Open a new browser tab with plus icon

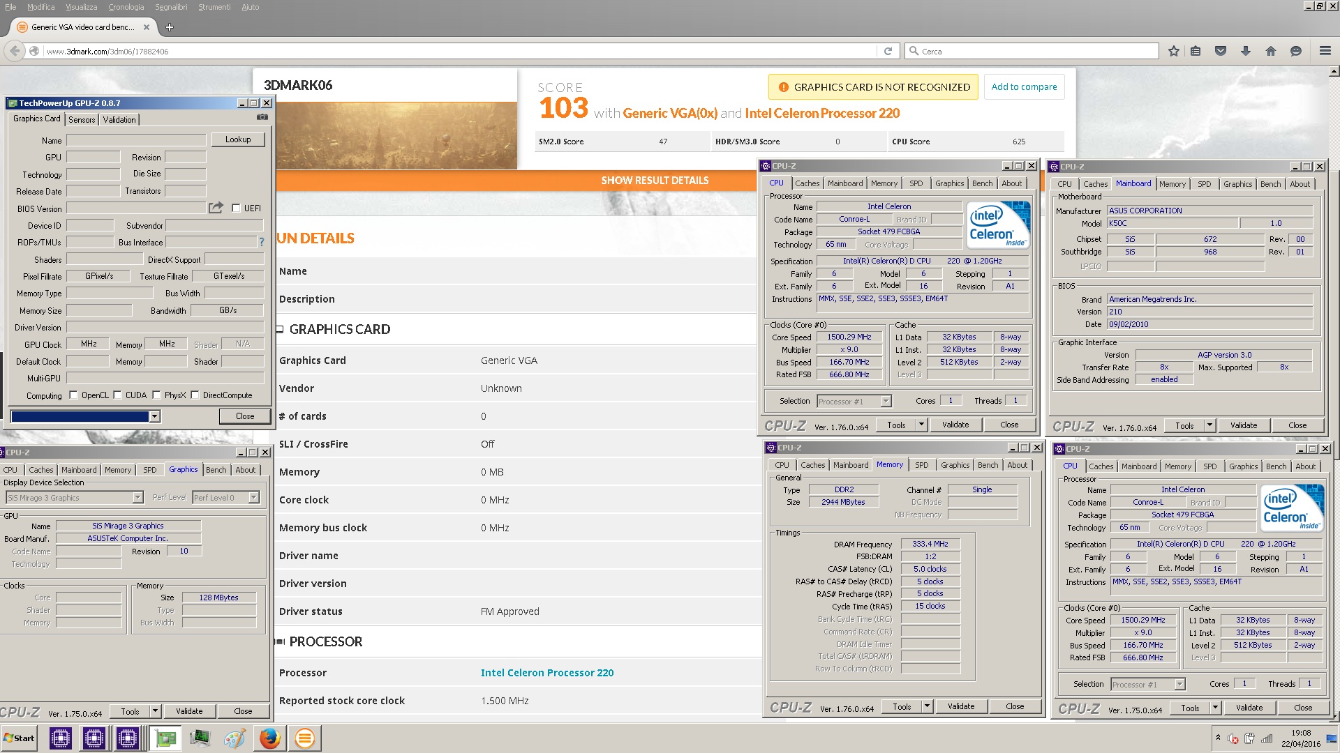[169, 27]
